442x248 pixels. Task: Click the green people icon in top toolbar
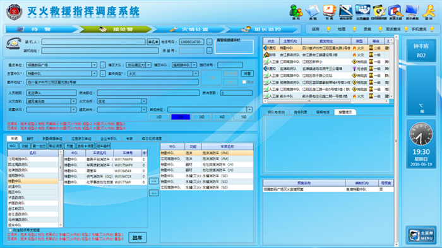click(296, 11)
